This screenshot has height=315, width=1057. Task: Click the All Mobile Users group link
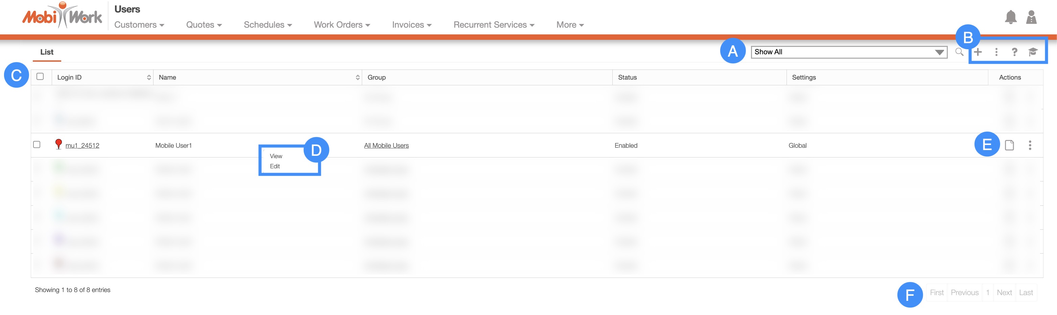pyautogui.click(x=386, y=146)
